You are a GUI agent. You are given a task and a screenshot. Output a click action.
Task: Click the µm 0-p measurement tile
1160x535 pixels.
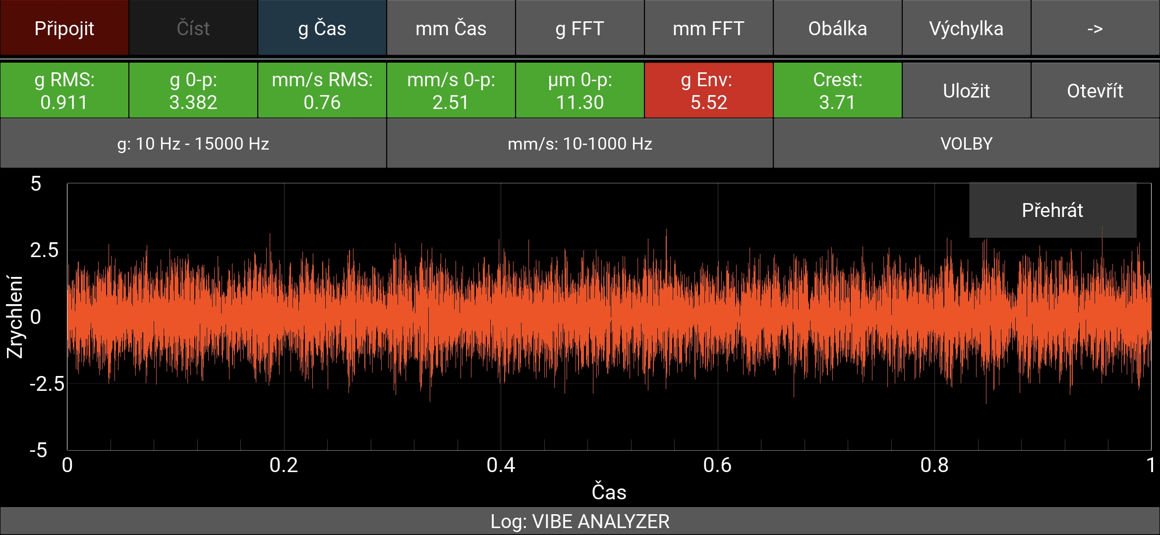pos(580,91)
